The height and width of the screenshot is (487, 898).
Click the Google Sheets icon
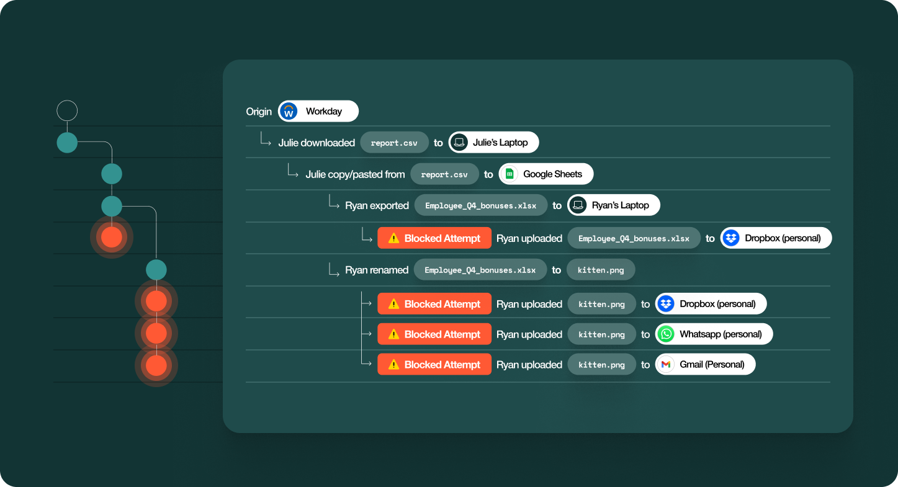pos(510,174)
